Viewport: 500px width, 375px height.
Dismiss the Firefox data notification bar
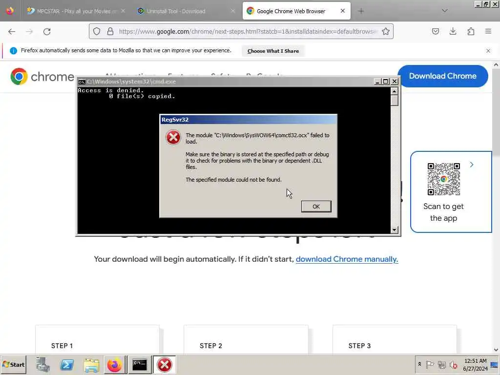coord(488,51)
